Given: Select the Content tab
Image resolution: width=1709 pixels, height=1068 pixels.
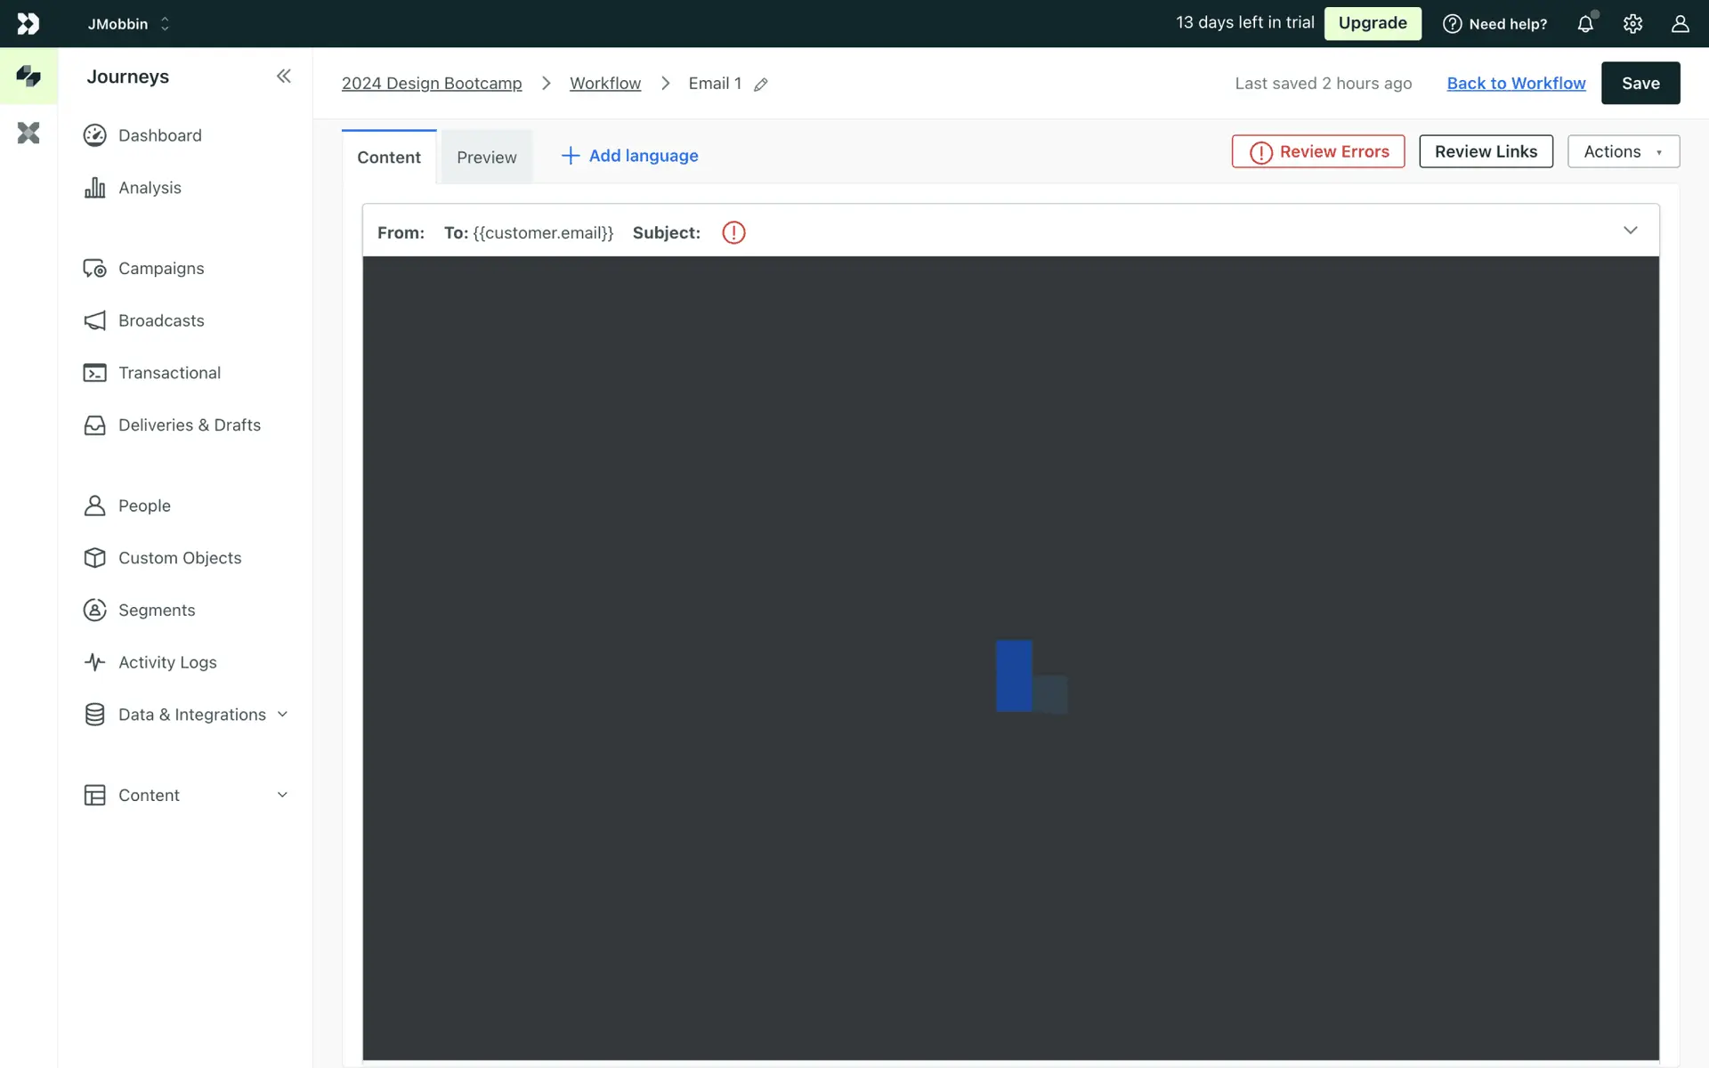Looking at the screenshot, I should click(389, 158).
